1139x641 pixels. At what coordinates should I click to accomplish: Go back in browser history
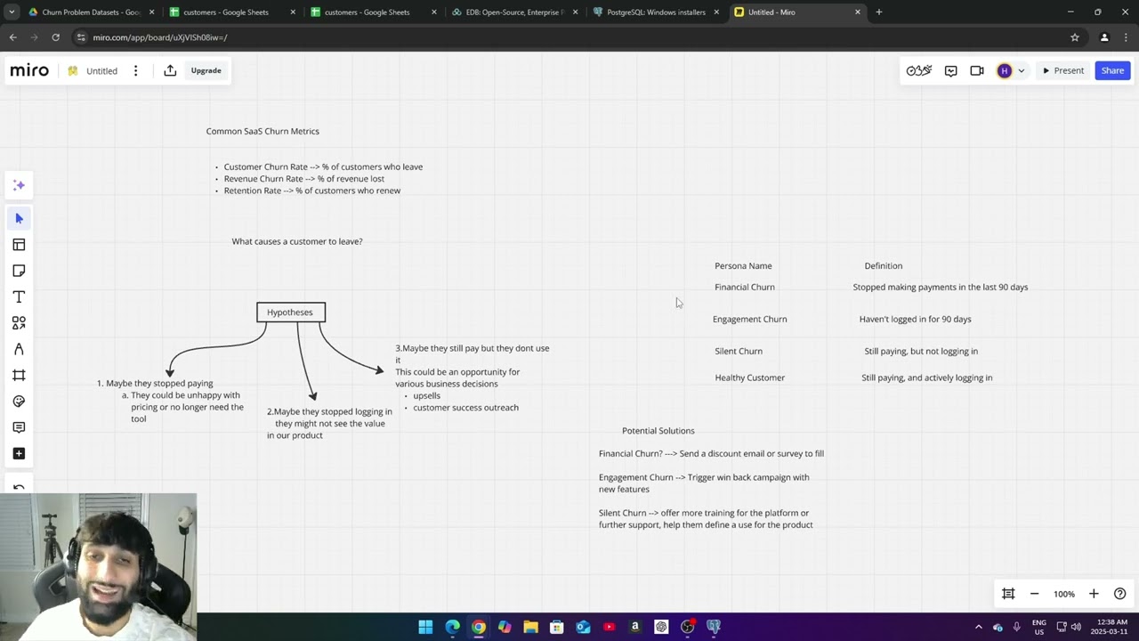tap(13, 37)
